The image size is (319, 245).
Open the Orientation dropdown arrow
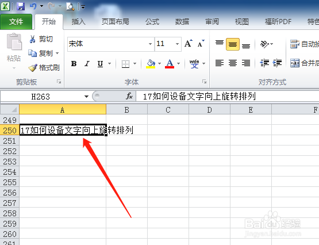point(272,44)
